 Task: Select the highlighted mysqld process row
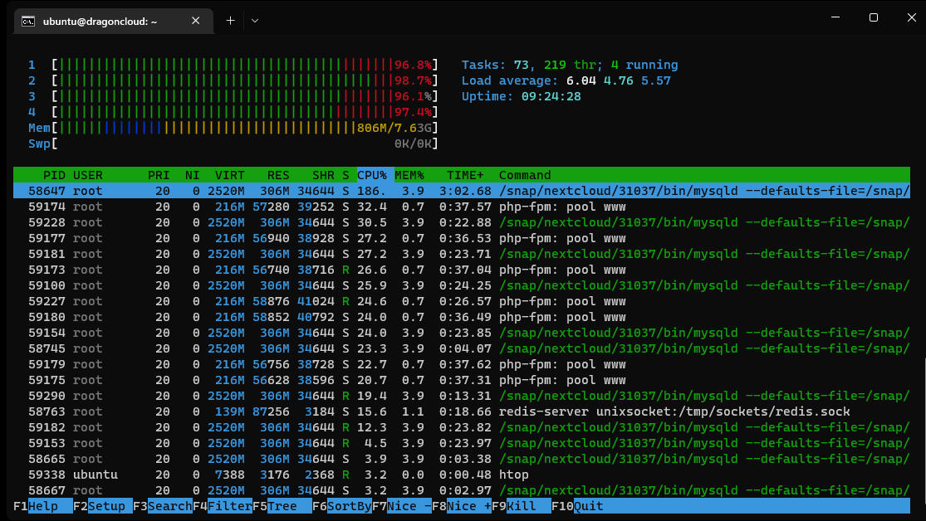coord(332,191)
